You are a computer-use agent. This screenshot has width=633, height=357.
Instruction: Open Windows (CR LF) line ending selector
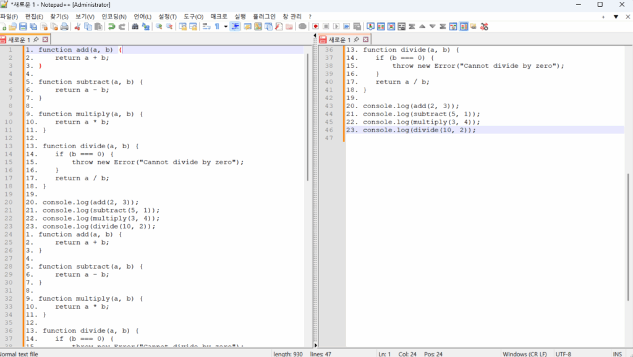click(524, 354)
